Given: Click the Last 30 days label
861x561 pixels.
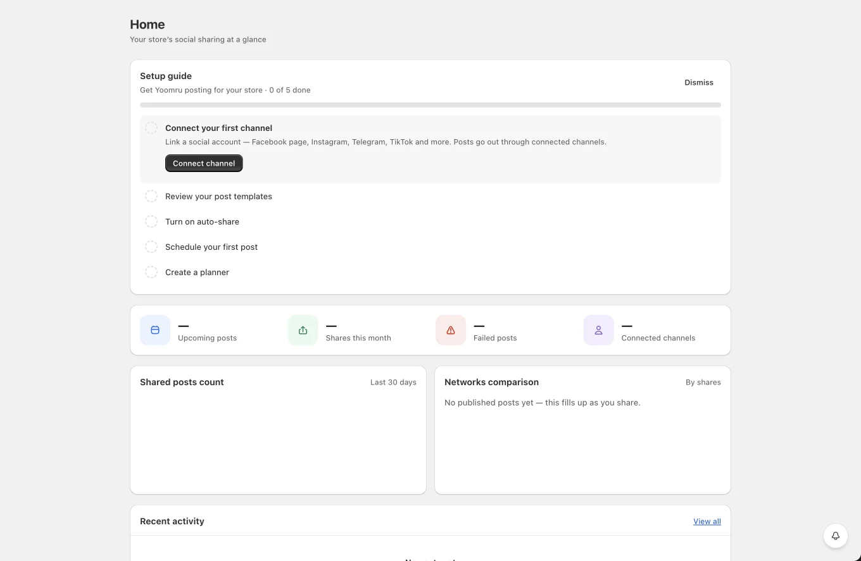Looking at the screenshot, I should pyautogui.click(x=393, y=382).
